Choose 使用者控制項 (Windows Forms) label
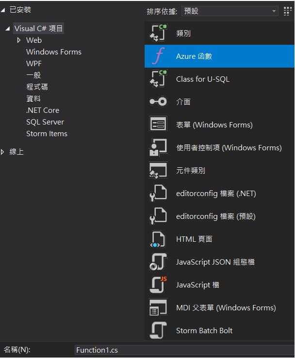 [x=229, y=147]
